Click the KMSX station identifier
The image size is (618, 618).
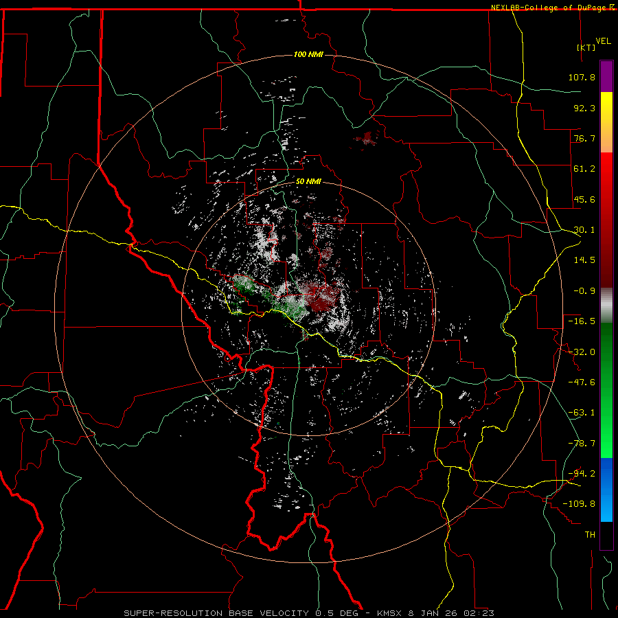pos(390,613)
